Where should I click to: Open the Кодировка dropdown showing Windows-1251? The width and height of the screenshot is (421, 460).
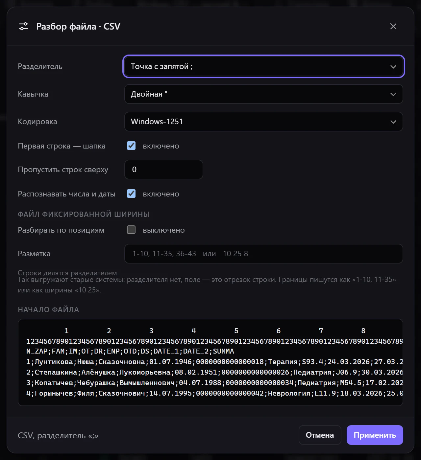click(264, 122)
